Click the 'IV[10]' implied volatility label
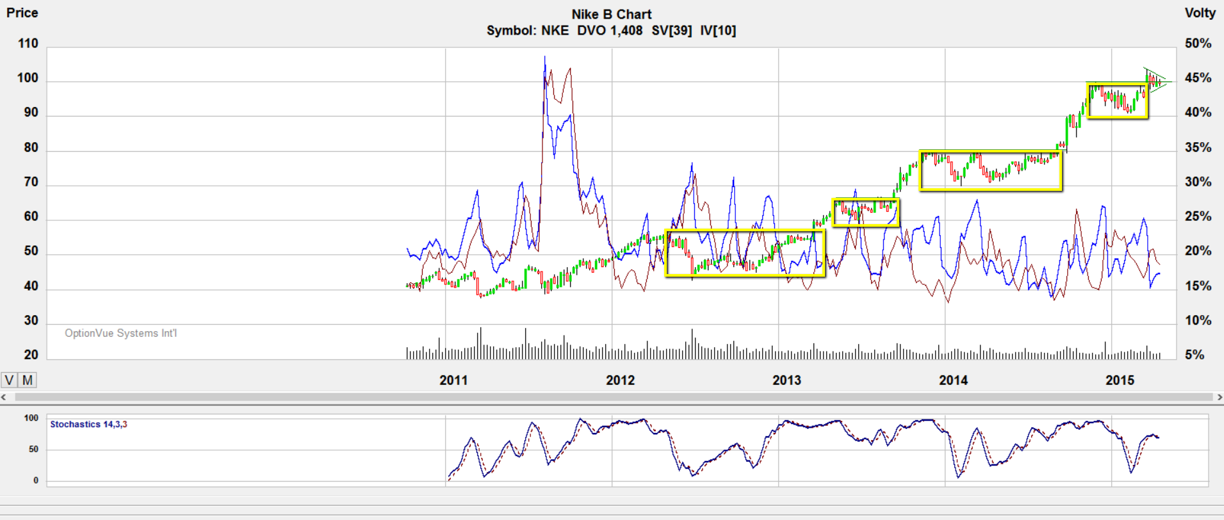Screen dimensions: 1224x520 [x=718, y=30]
